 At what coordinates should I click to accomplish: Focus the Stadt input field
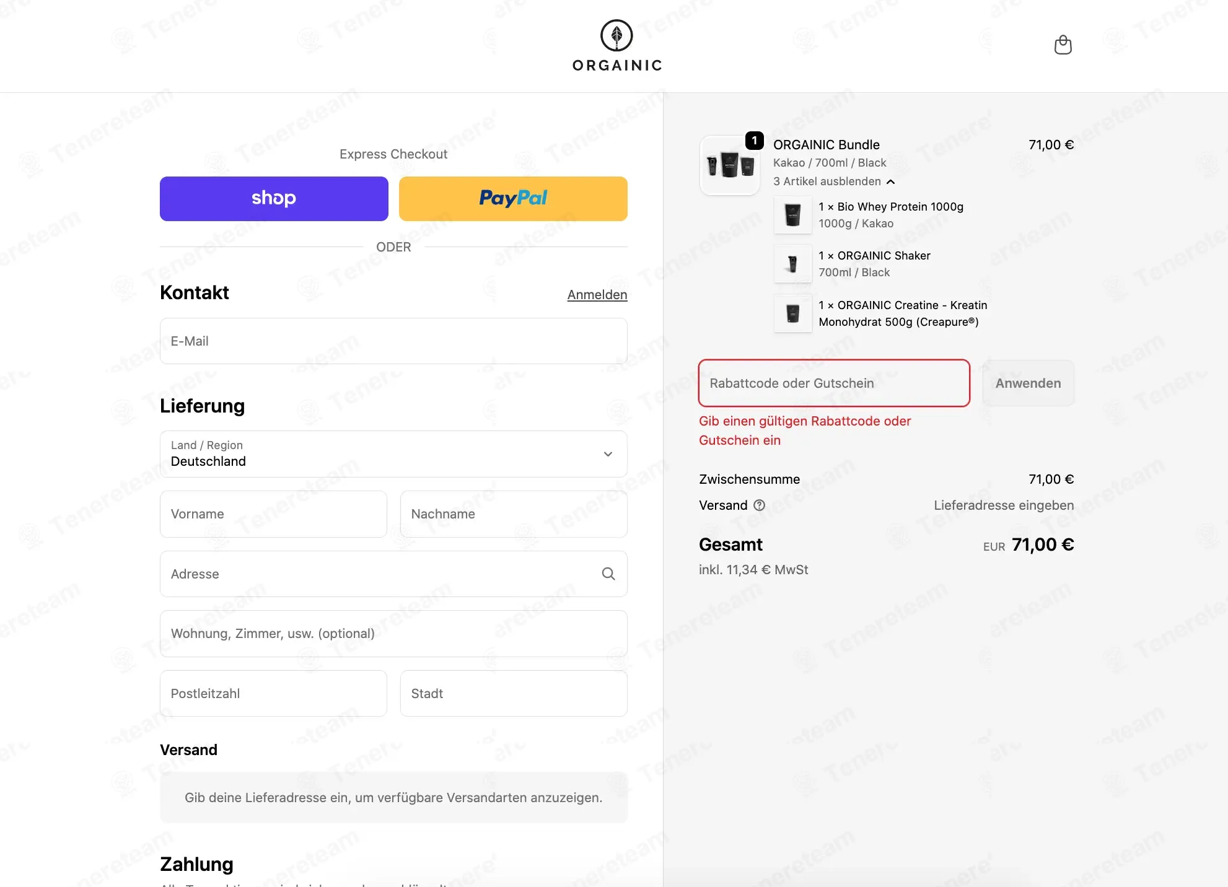pos(514,694)
